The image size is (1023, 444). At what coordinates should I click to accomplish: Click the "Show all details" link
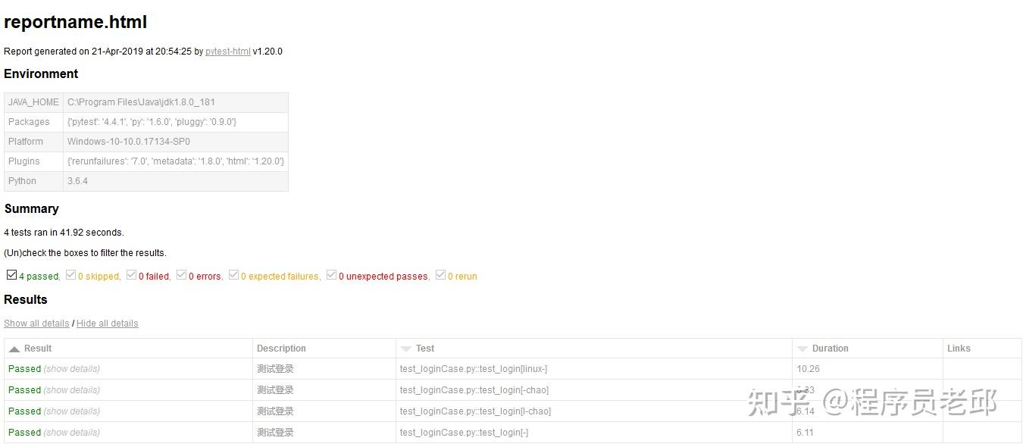pos(36,324)
